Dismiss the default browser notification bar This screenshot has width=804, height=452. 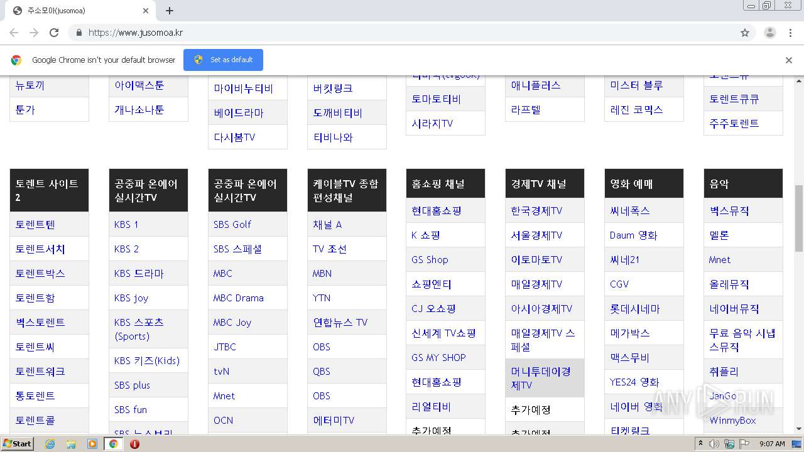789,60
